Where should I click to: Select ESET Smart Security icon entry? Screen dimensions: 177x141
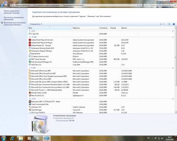tap(30, 59)
